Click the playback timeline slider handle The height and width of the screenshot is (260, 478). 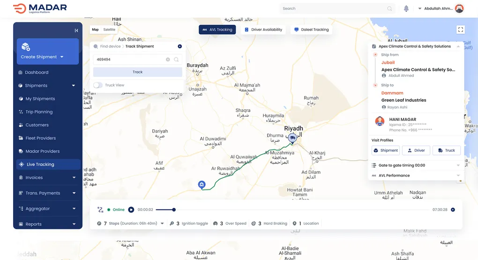pos(174,210)
